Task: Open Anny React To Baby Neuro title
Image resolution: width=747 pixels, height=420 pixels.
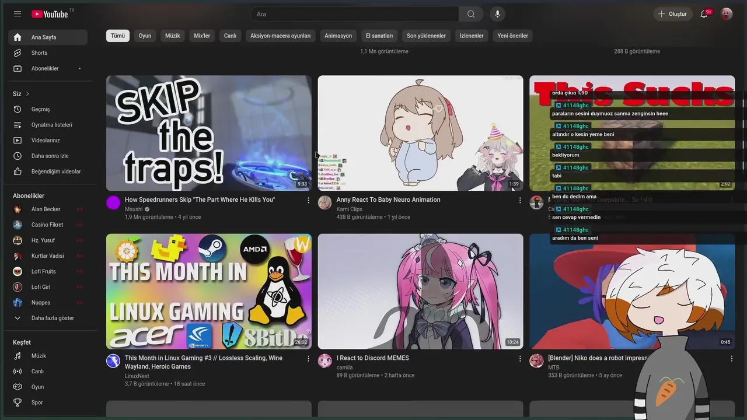Action: pos(388,199)
